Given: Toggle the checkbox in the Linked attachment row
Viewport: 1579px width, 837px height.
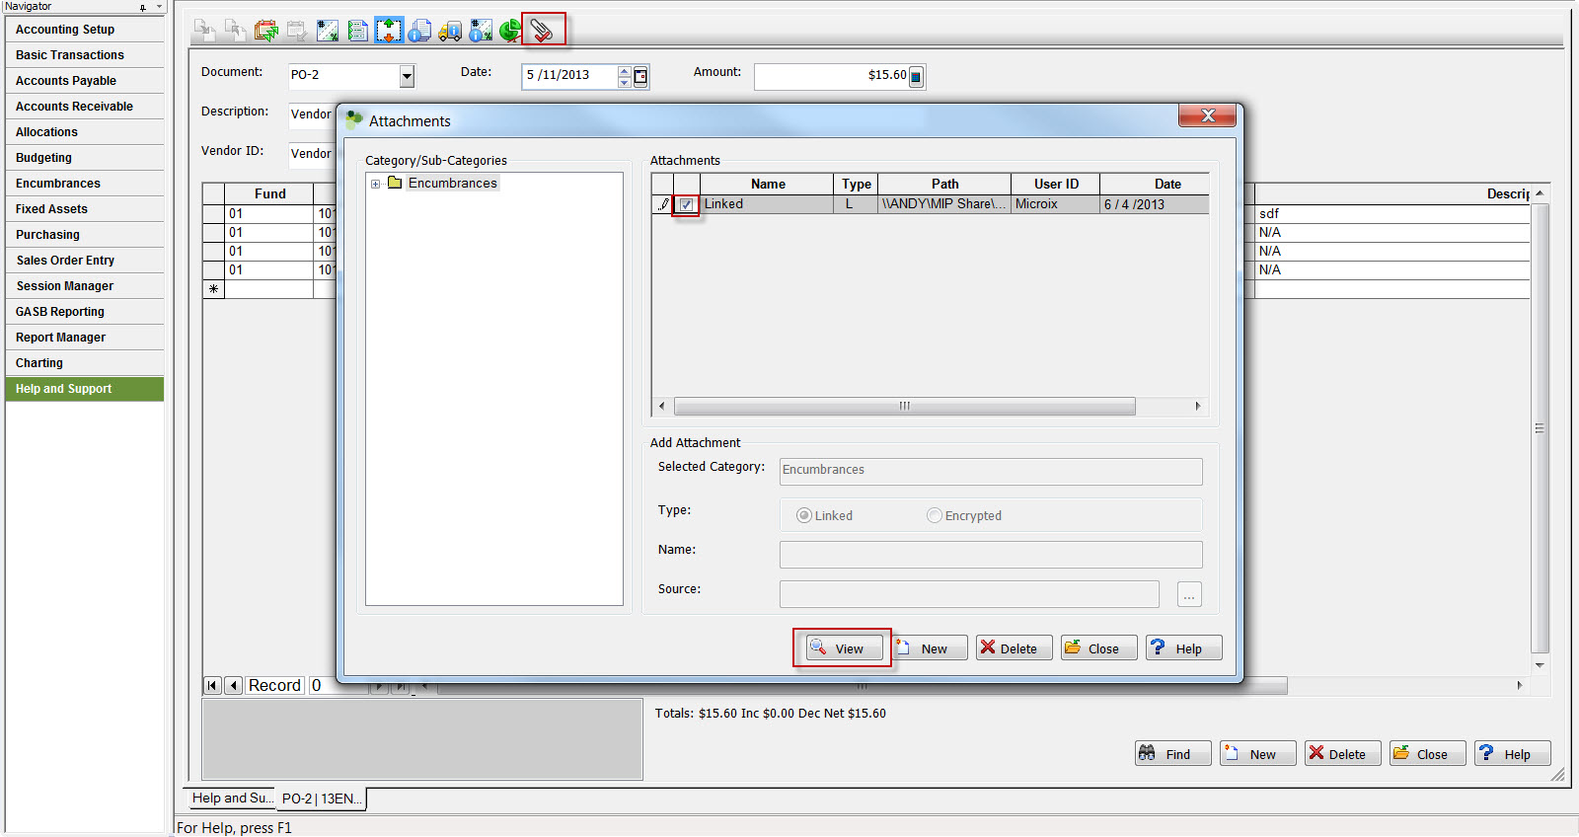Looking at the screenshot, I should tap(686, 204).
